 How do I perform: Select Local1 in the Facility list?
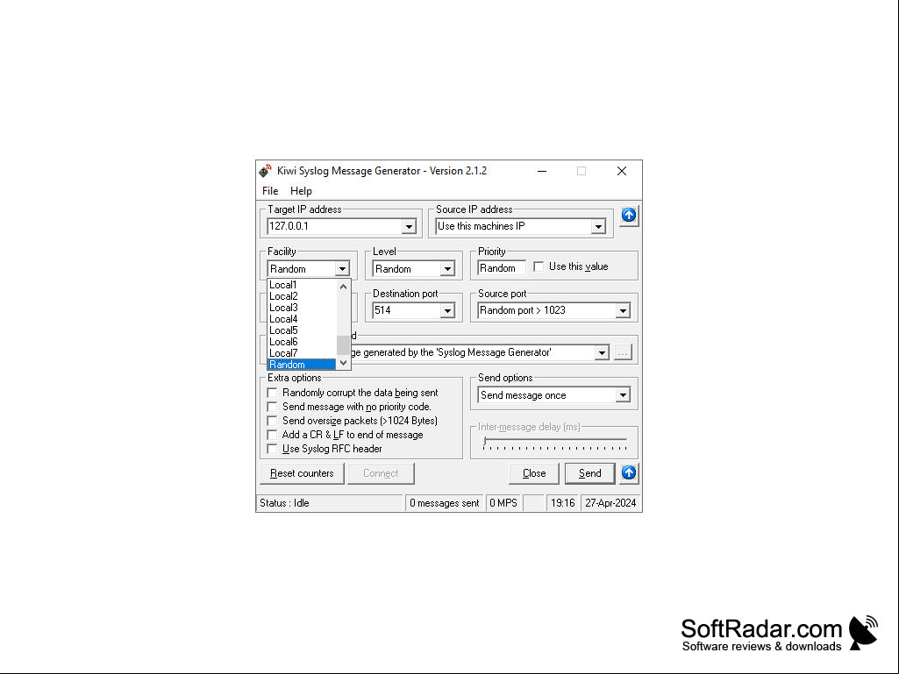coord(302,285)
